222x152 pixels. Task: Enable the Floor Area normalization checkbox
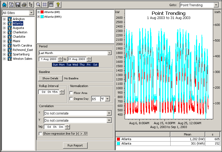[x=71, y=93]
